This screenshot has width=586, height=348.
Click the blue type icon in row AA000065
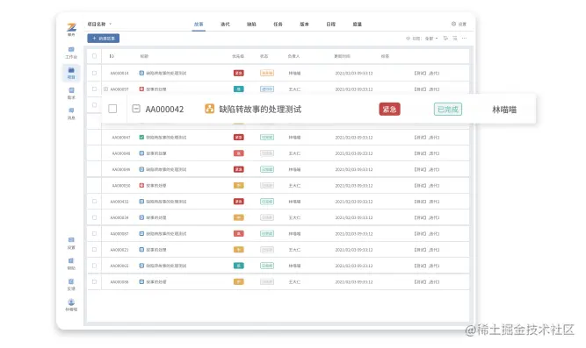pos(141,266)
